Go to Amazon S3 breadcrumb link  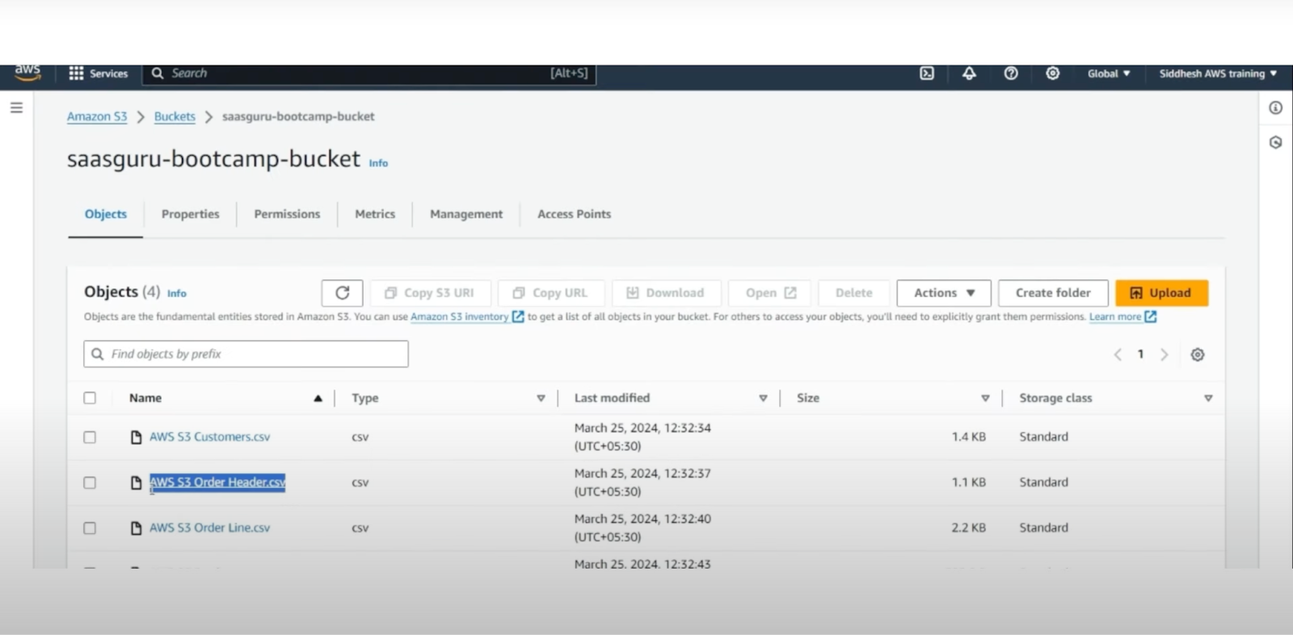tap(97, 116)
